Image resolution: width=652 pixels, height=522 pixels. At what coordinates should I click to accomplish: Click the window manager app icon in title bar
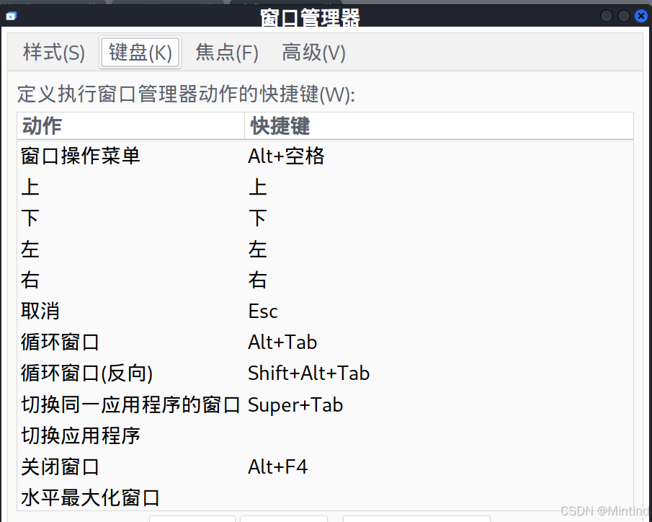point(11,17)
